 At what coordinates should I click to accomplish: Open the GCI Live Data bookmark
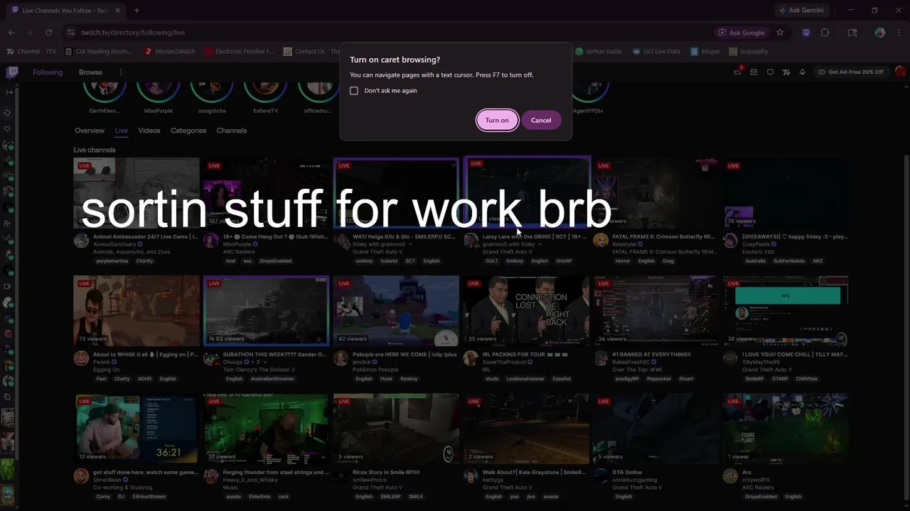point(655,51)
